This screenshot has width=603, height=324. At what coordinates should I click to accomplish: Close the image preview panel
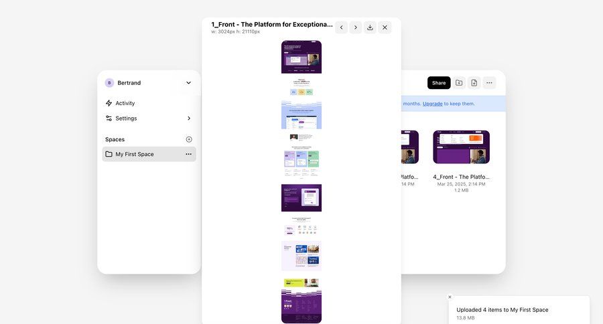(385, 27)
